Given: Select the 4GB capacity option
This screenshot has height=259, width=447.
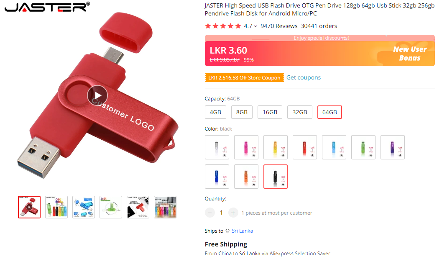Looking at the screenshot, I should pos(215,112).
